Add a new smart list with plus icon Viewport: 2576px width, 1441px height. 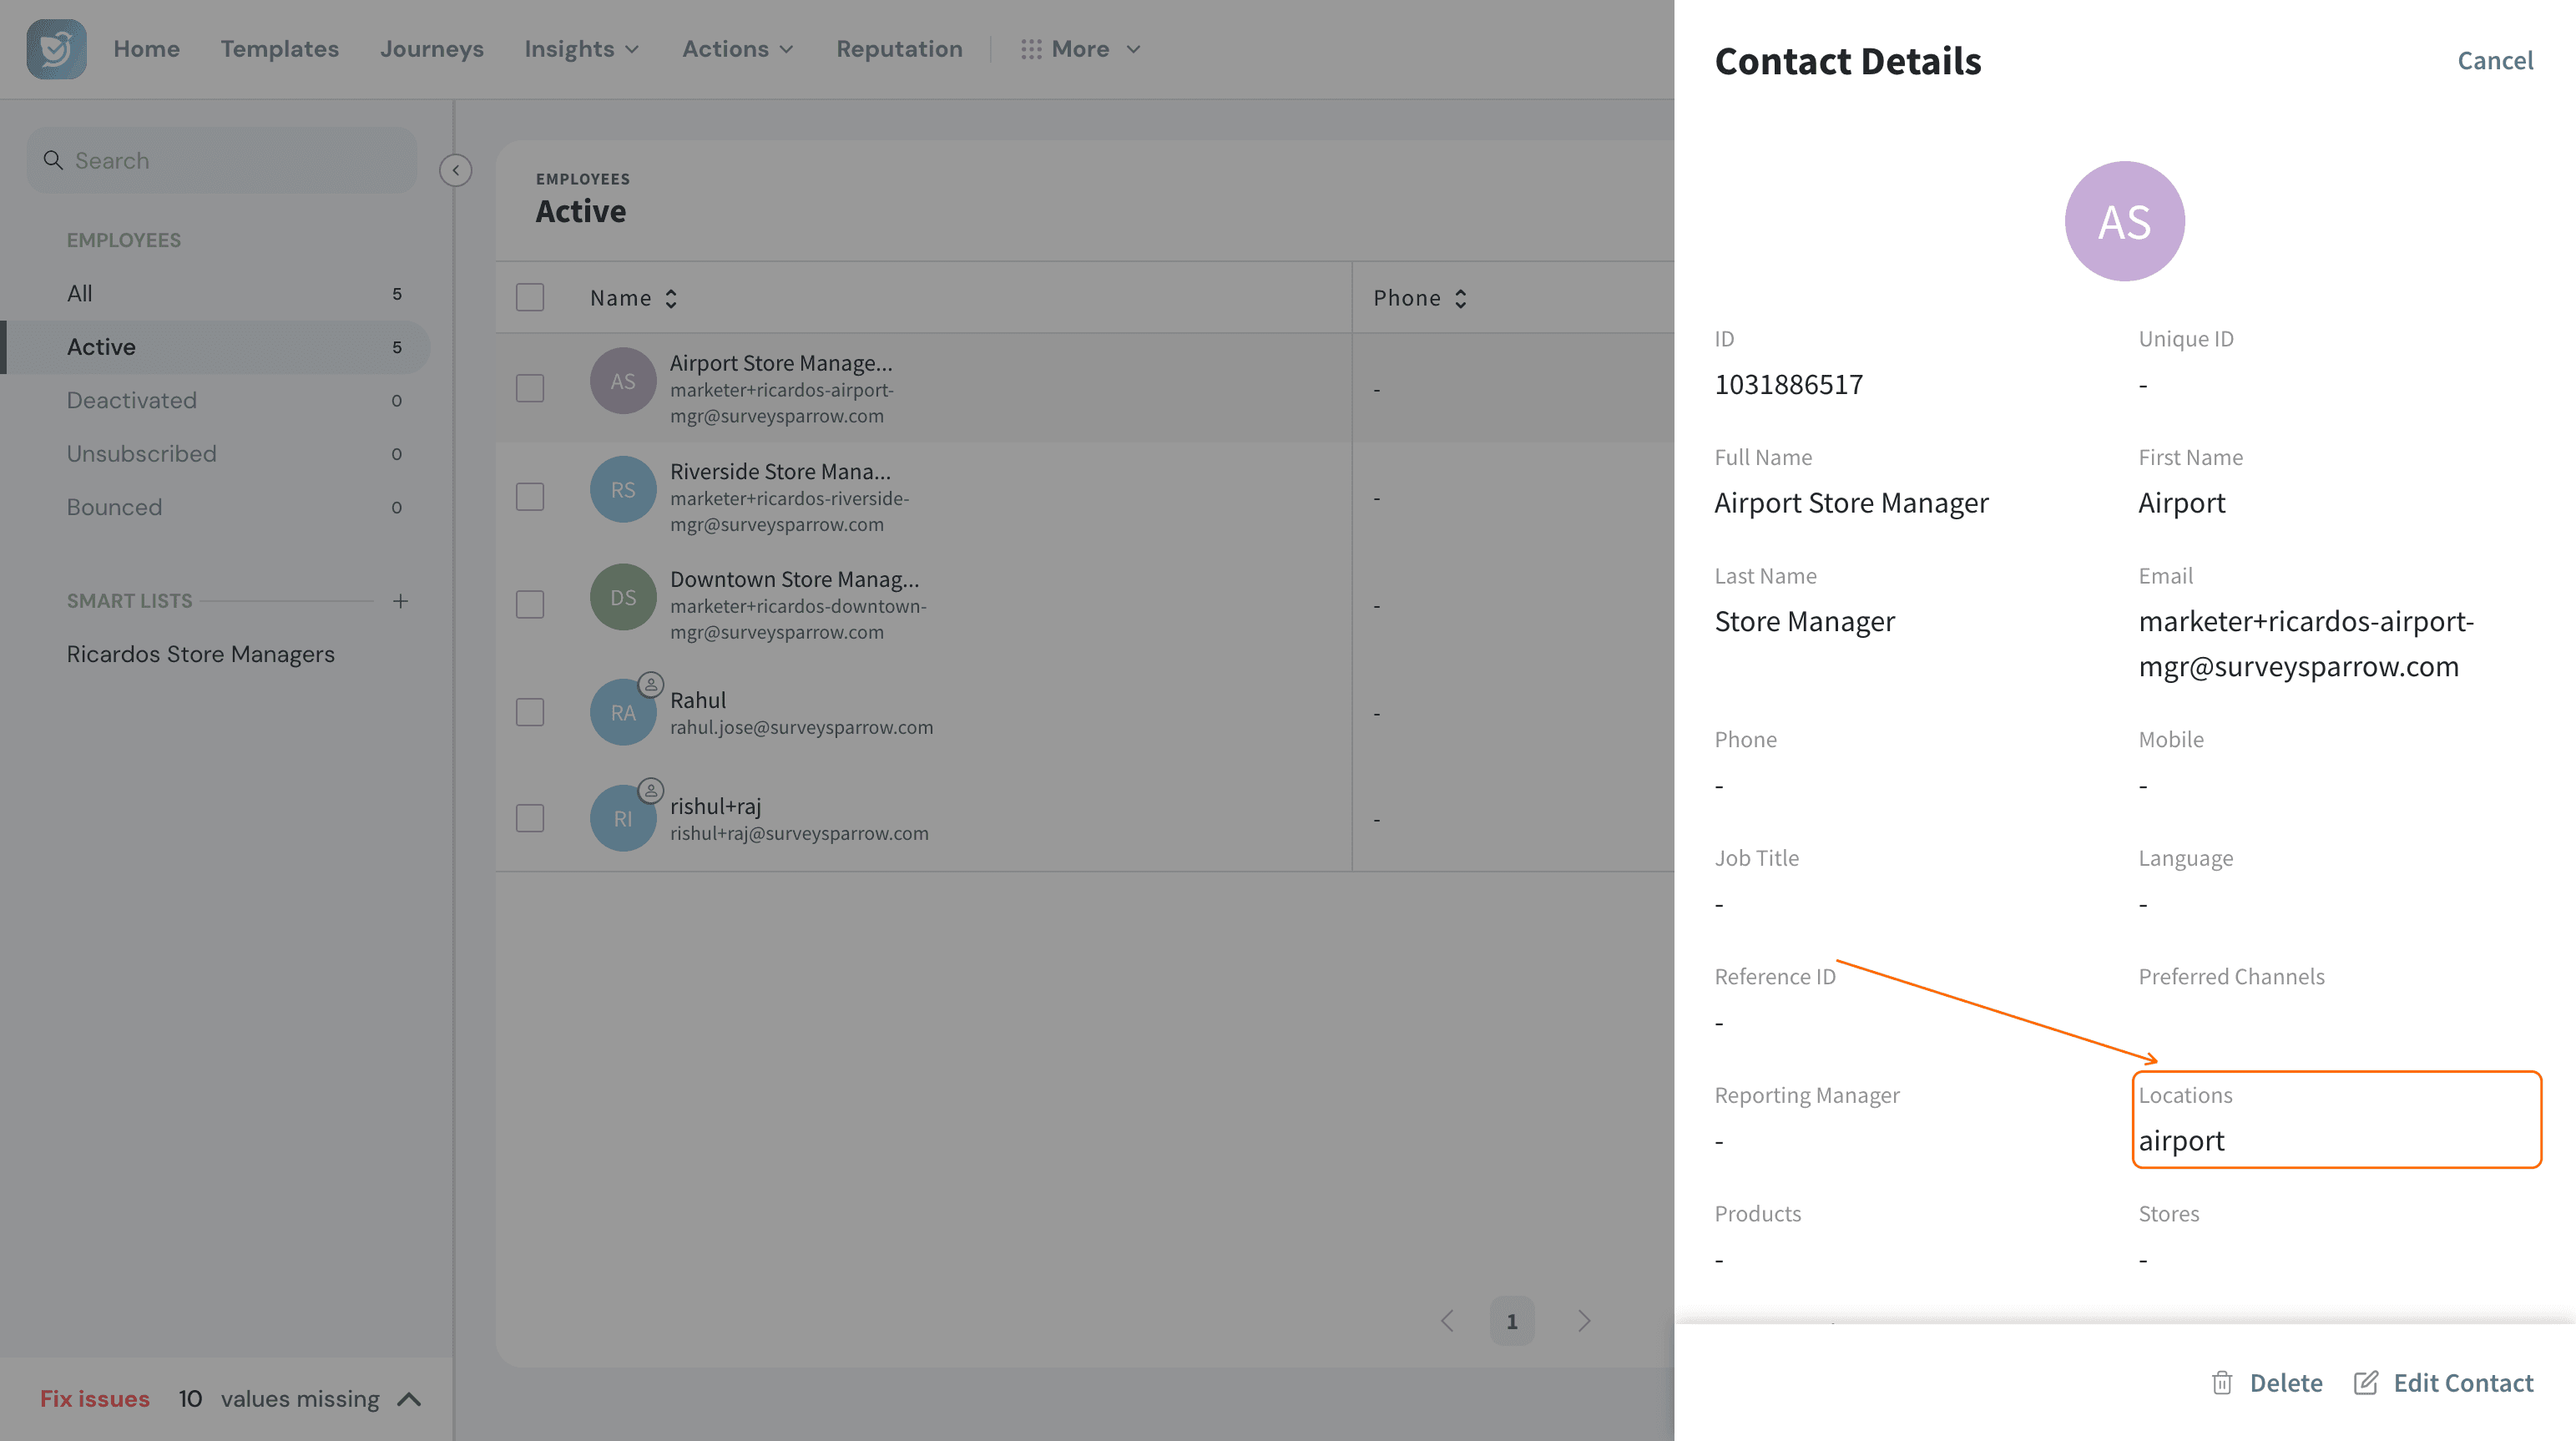[x=400, y=601]
